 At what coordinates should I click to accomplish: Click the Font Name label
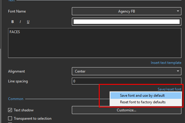coord(16,11)
